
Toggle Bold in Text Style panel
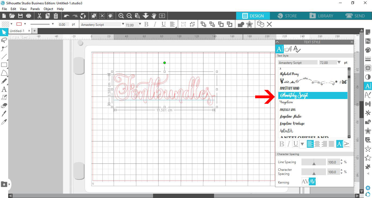click(x=282, y=144)
